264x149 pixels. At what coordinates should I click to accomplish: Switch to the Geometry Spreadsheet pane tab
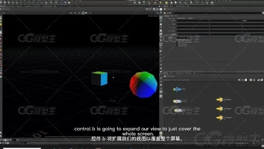point(47,6)
